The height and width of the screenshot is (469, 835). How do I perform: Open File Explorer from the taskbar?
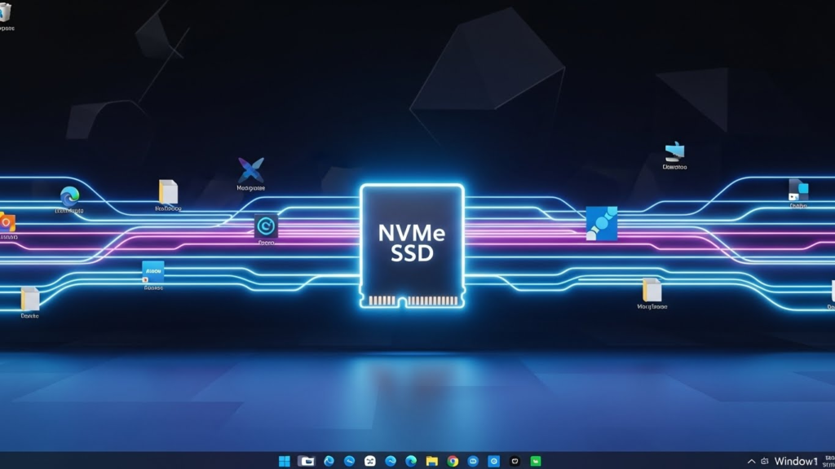[x=305, y=460]
